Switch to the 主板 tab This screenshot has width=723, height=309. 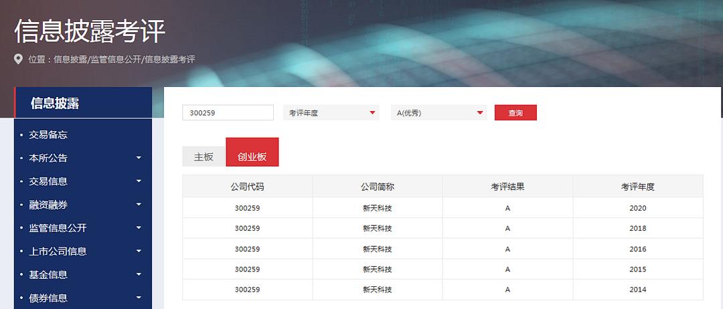[x=204, y=157]
